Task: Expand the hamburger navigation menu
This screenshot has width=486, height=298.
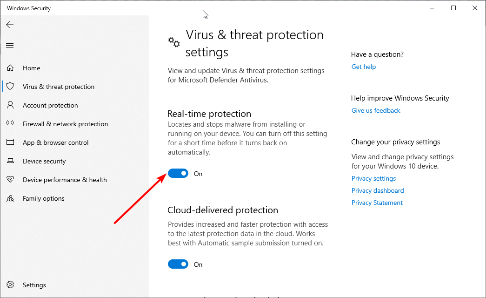Action: coord(10,45)
